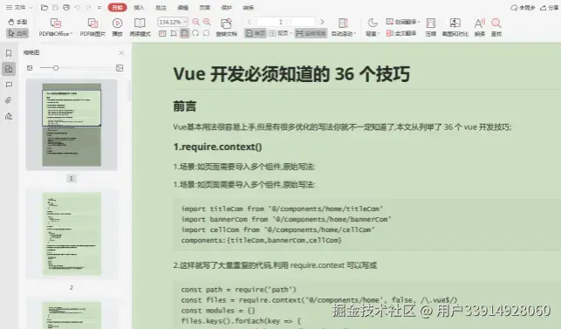Image resolution: width=561 pixels, height=329 pixels.
Task: Switch to the 开始 tab
Action: tap(117, 8)
